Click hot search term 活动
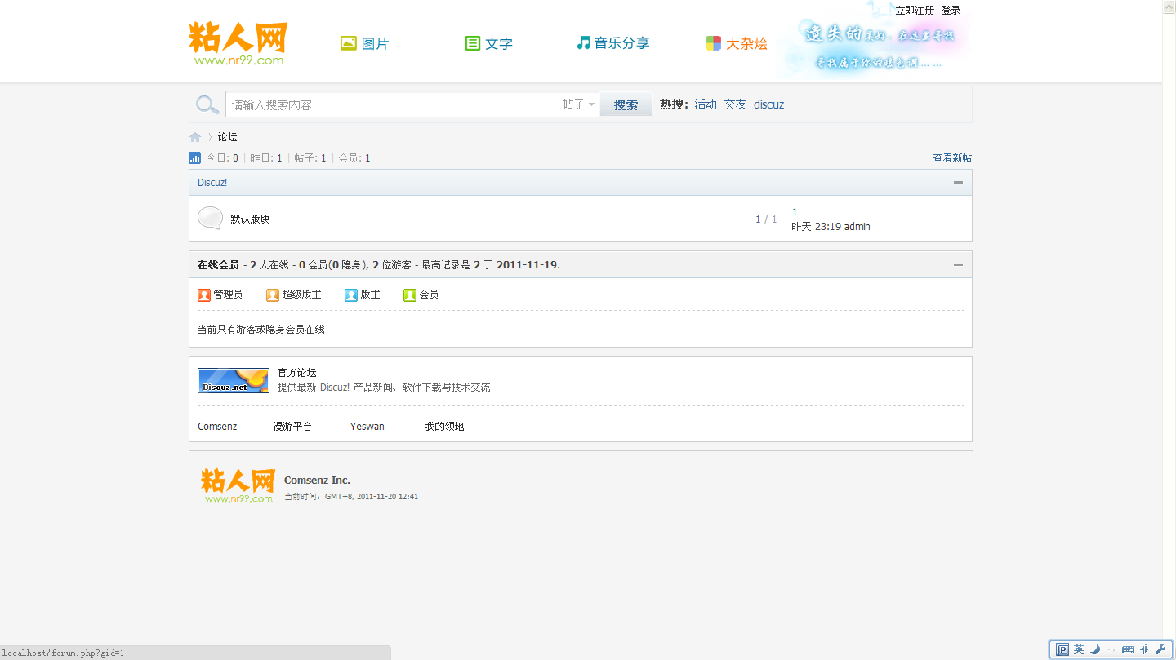1176x660 pixels. pyautogui.click(x=706, y=104)
